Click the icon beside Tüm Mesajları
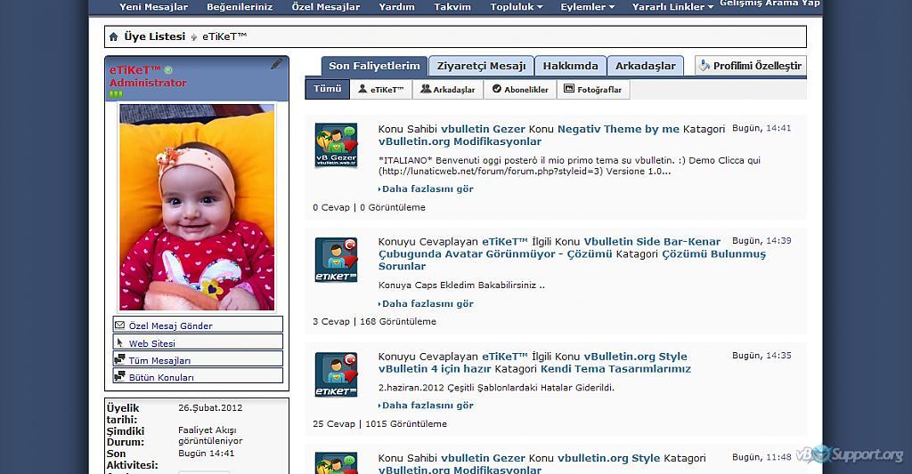912x474 pixels. tap(120, 359)
